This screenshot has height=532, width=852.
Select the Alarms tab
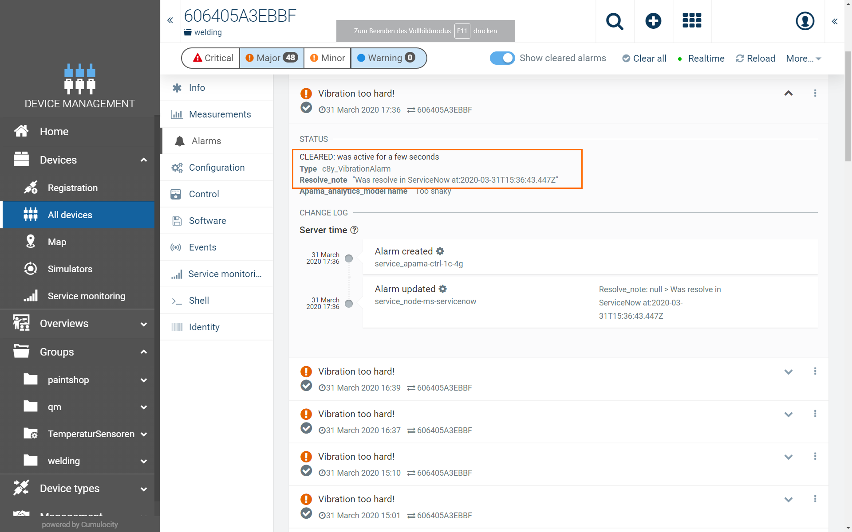tap(217, 141)
